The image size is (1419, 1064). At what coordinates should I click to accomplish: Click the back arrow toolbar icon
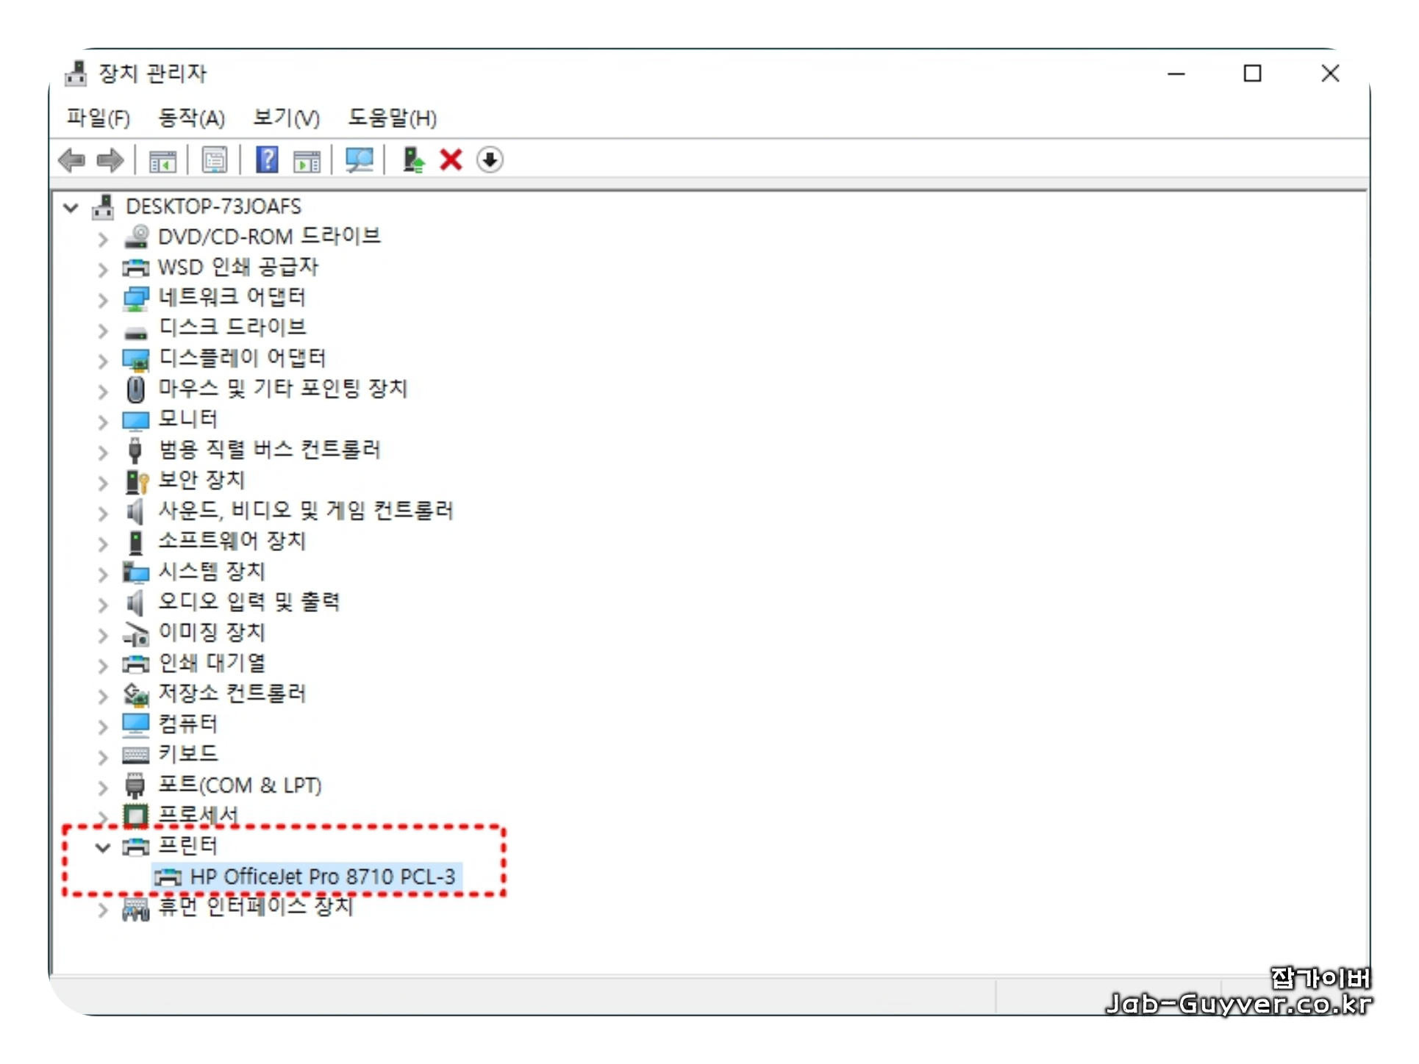pos(72,159)
